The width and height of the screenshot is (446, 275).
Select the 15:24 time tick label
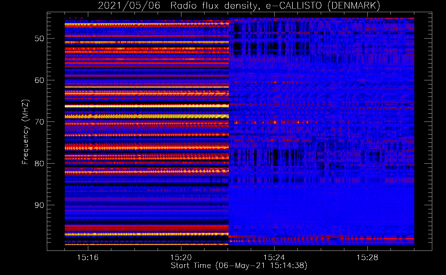274,258
